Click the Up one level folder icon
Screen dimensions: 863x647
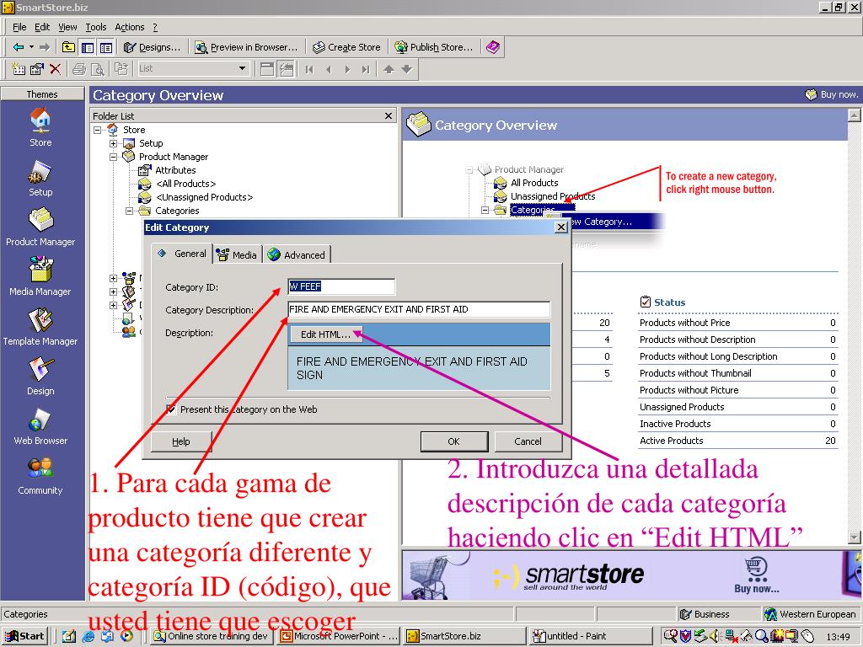pos(68,47)
